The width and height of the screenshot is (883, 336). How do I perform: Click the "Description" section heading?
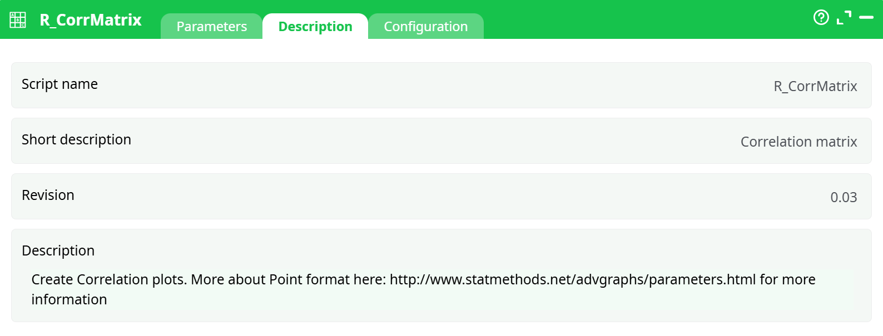58,250
